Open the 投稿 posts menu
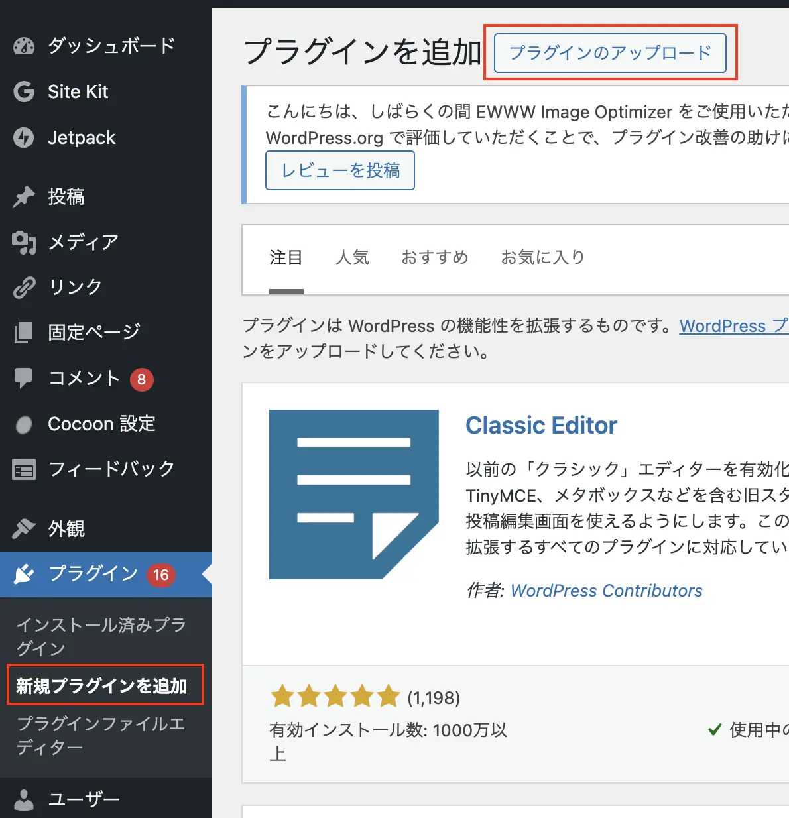Screen dimensions: 789x818 click(x=106, y=196)
